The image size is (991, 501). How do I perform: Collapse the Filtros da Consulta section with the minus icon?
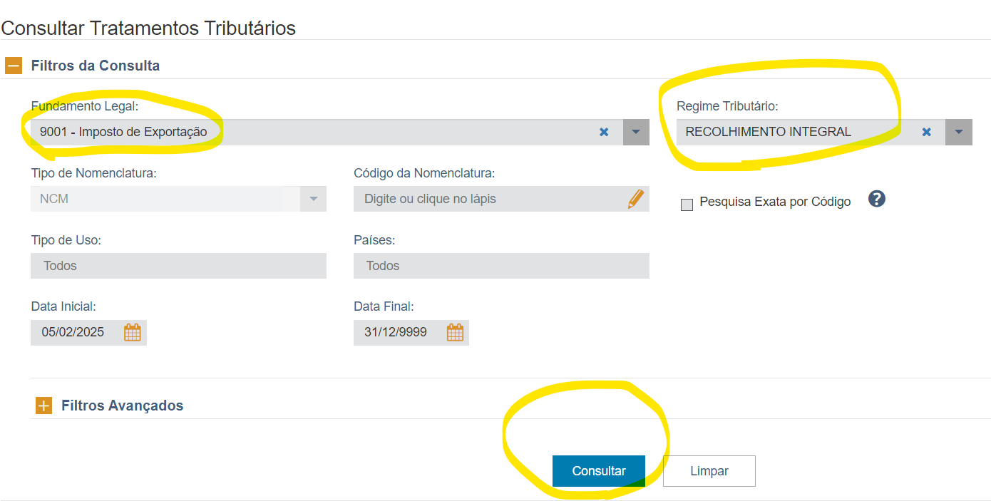(14, 66)
